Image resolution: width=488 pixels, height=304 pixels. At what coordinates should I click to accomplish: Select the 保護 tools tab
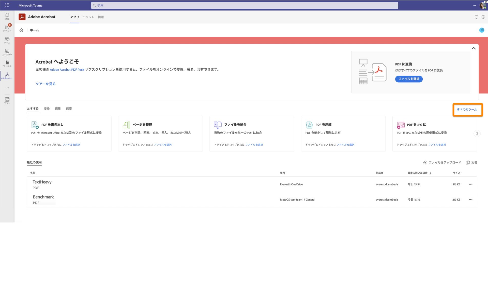click(x=69, y=109)
